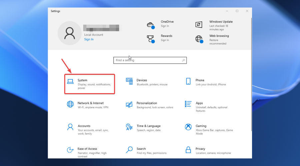
Task: Click 'Location, camera, microphone' description
Action: pyautogui.click(x=213, y=153)
